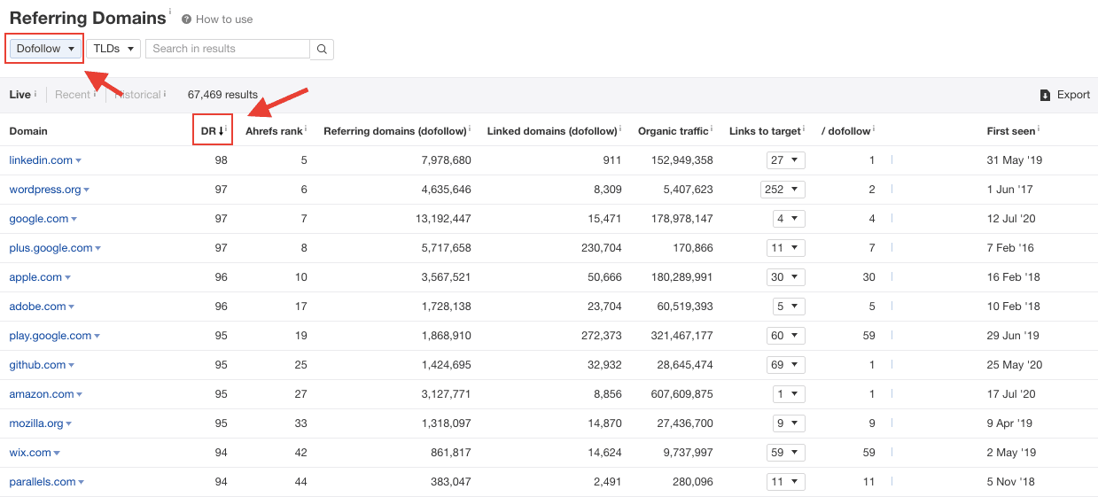Screen dimensions: 1098x497
Task: Click the Search in results field
Action: tap(227, 49)
